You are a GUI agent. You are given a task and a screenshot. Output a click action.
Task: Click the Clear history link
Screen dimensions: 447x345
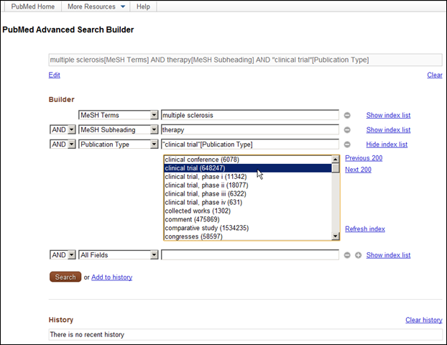[423, 320]
